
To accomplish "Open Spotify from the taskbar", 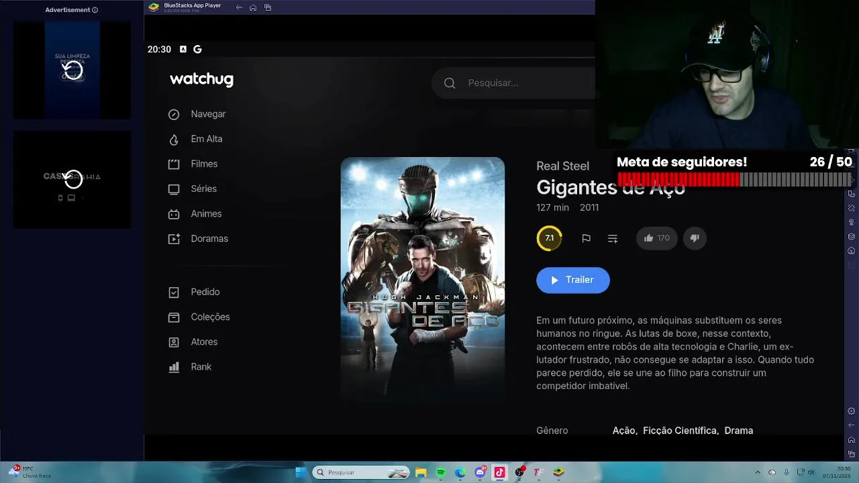I will 440,472.
